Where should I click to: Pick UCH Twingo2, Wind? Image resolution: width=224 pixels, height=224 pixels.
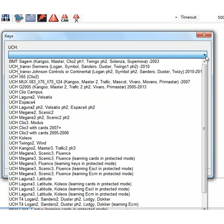coord(105,143)
